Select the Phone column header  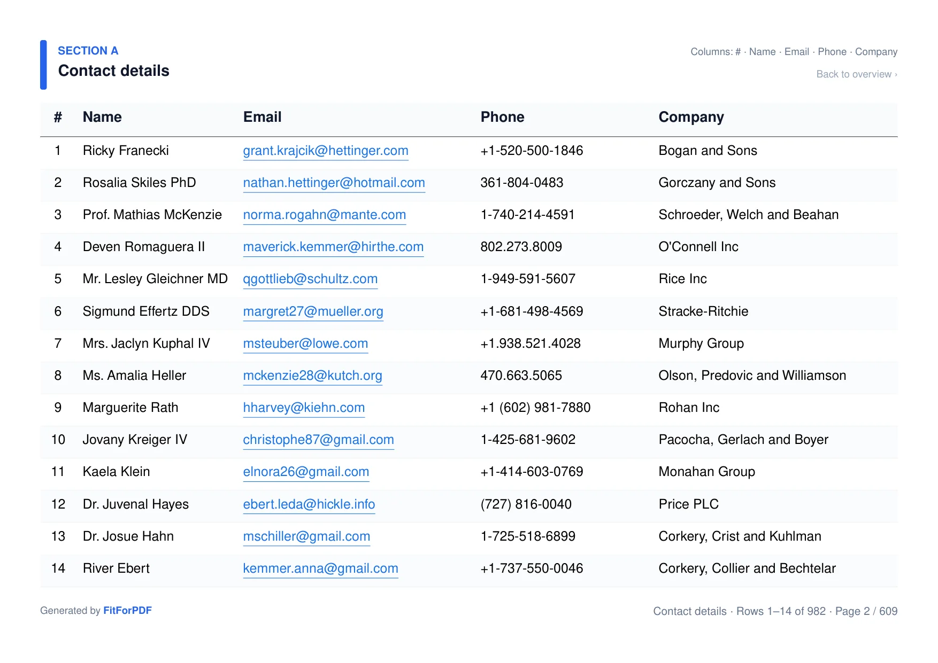pos(502,117)
